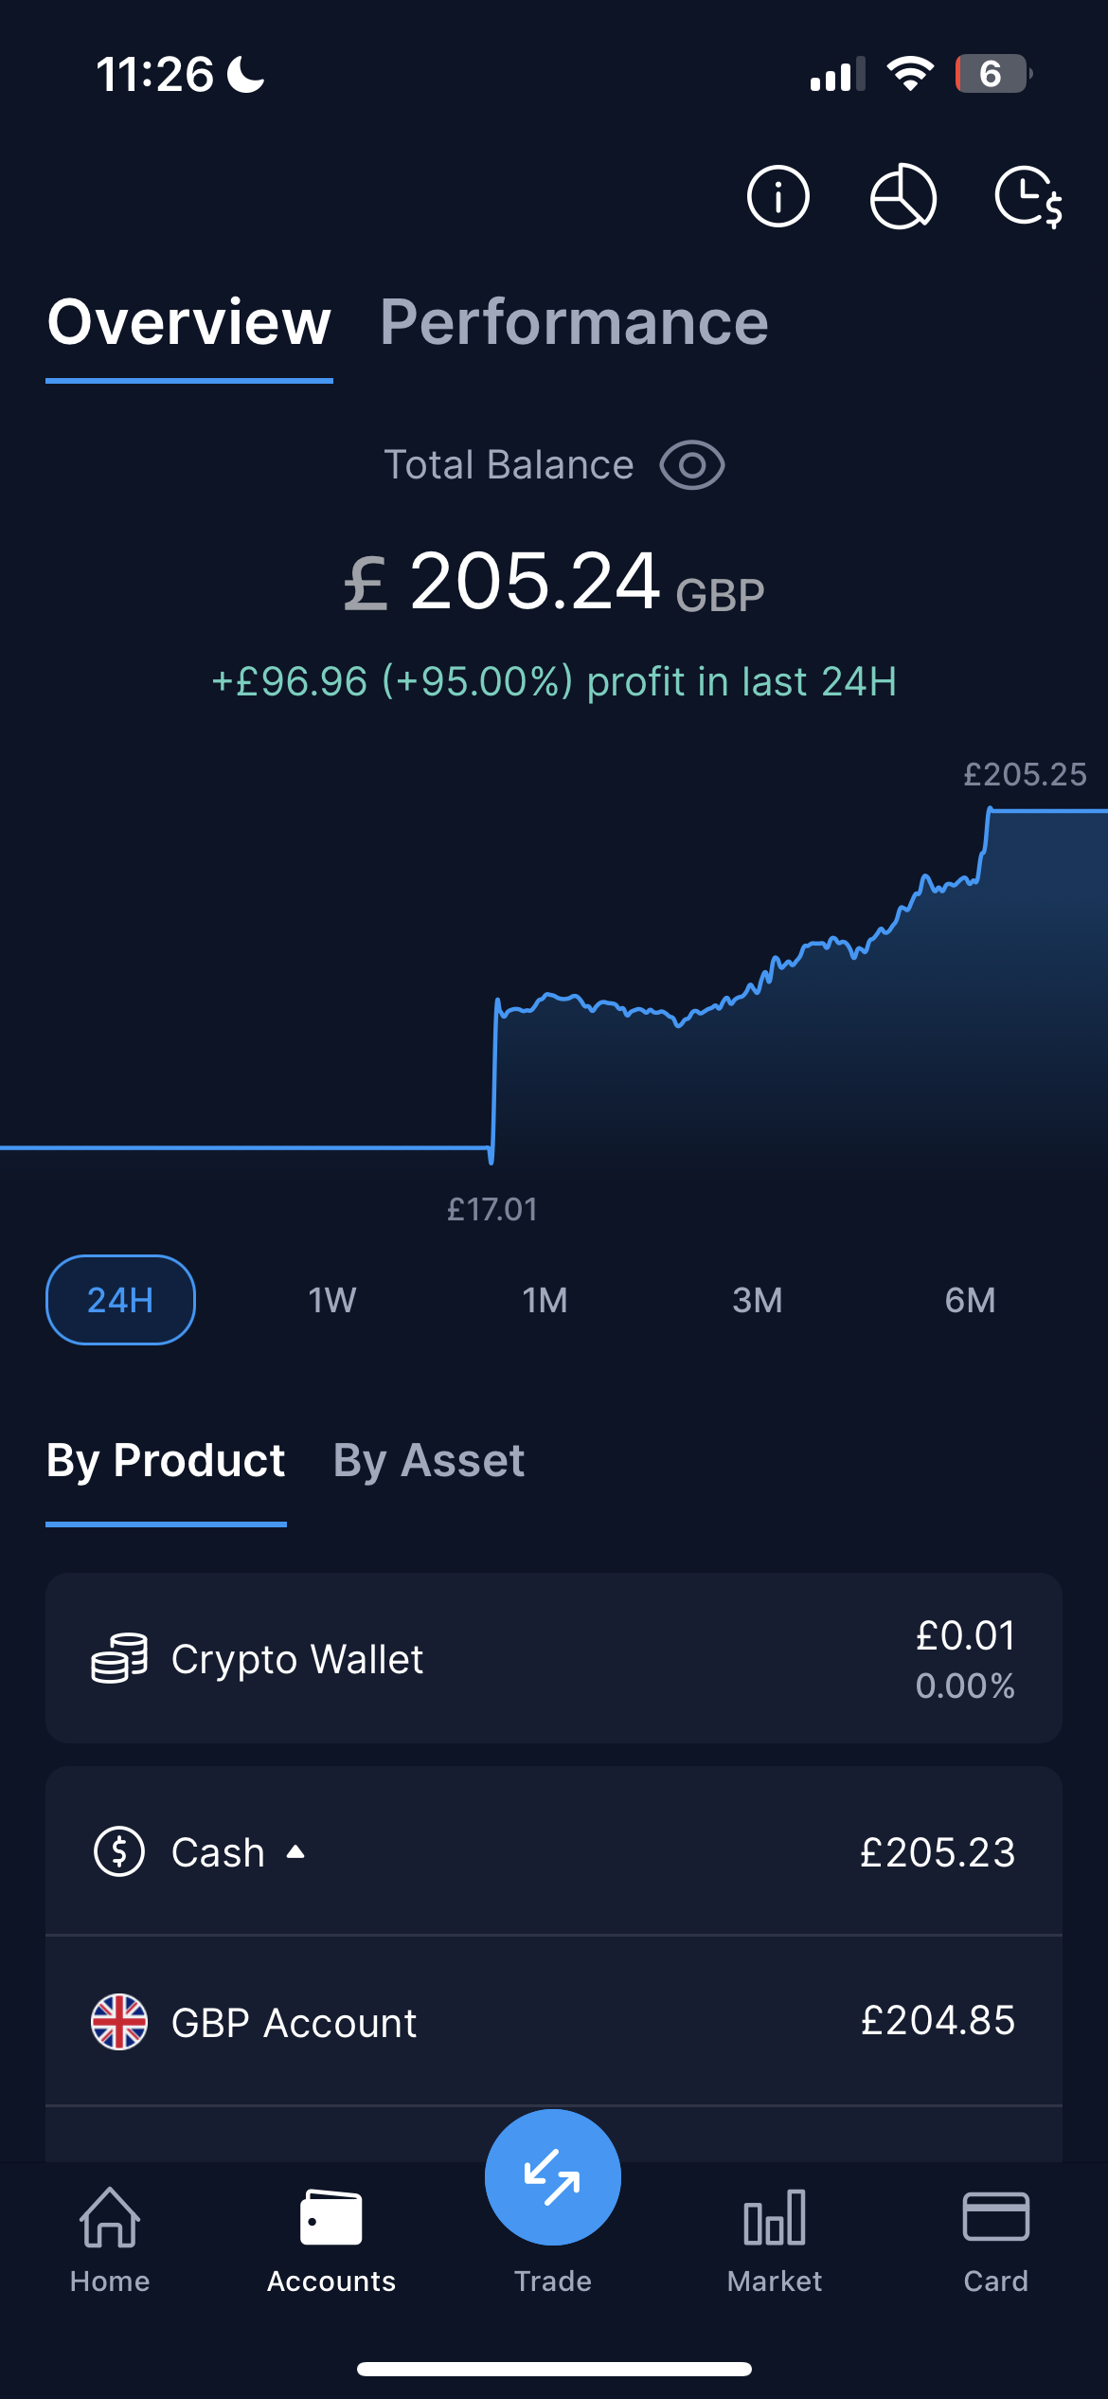Viewport: 1108px width, 2399px height.
Task: Open the info circle icon
Action: [x=778, y=197]
